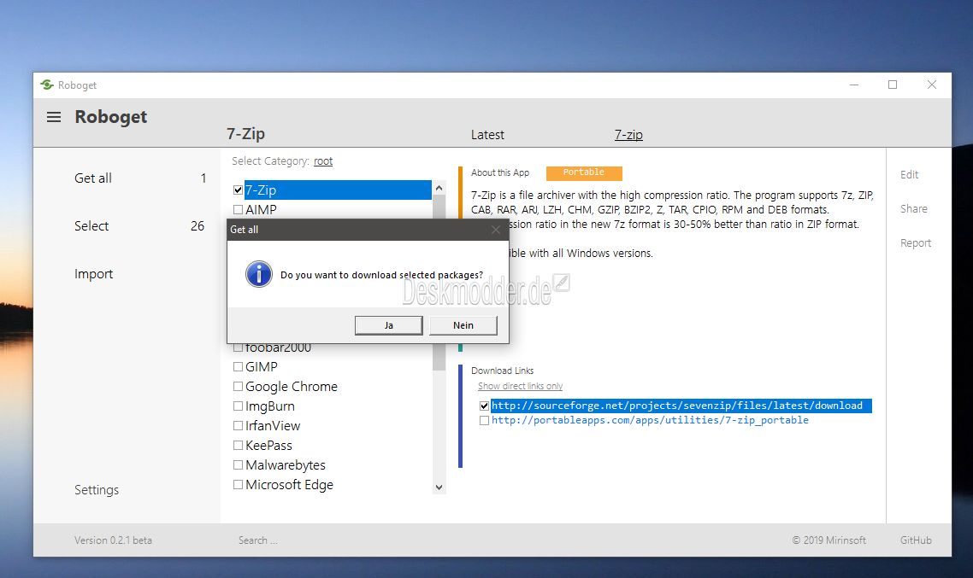973x578 pixels.
Task: Check the Microsoft Edge checkbox
Action: [238, 484]
